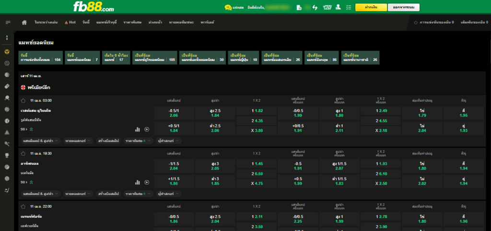Open the banknote cash icon in header
Screen dimensions: 491x231
point(327,7)
